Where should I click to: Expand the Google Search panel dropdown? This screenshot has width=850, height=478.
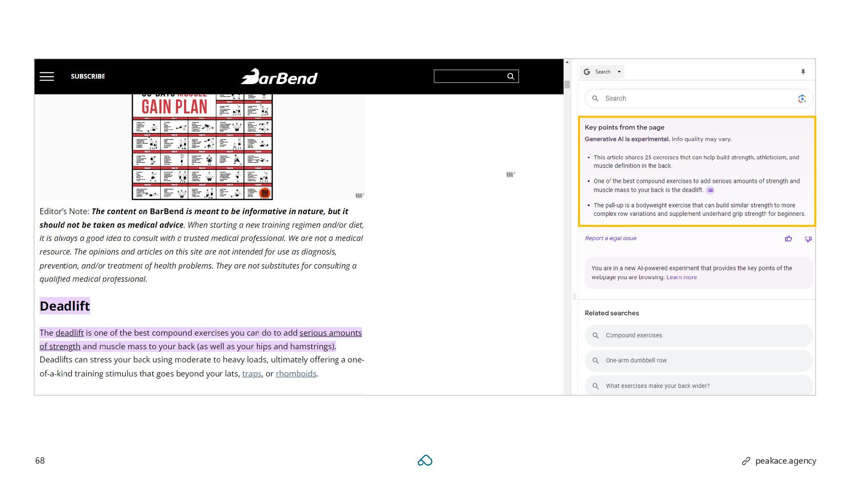click(619, 72)
